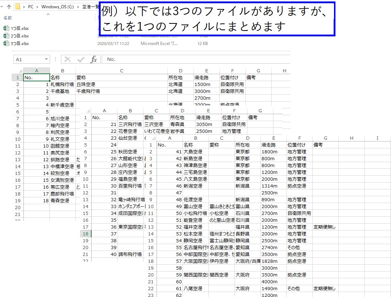Select column A header in first sheet

click(x=37, y=71)
